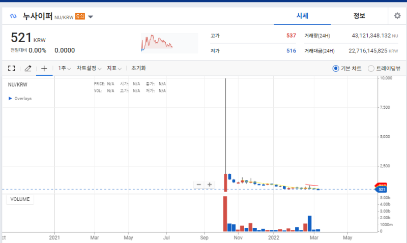This screenshot has width=407, height=243.
Task: Click the 2021 time axis label
Action: pos(54,237)
